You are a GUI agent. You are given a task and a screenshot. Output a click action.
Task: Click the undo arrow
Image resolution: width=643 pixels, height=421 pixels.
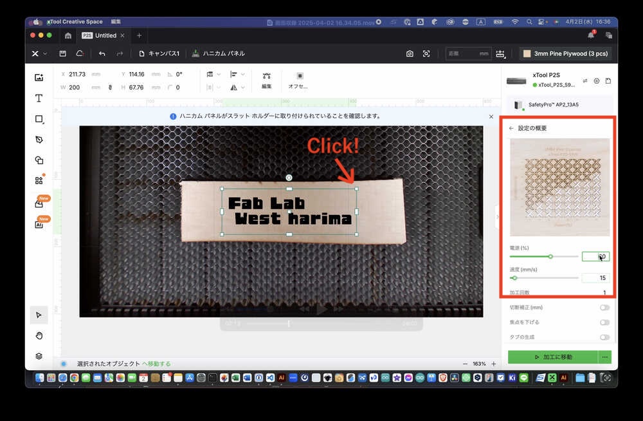coord(102,53)
